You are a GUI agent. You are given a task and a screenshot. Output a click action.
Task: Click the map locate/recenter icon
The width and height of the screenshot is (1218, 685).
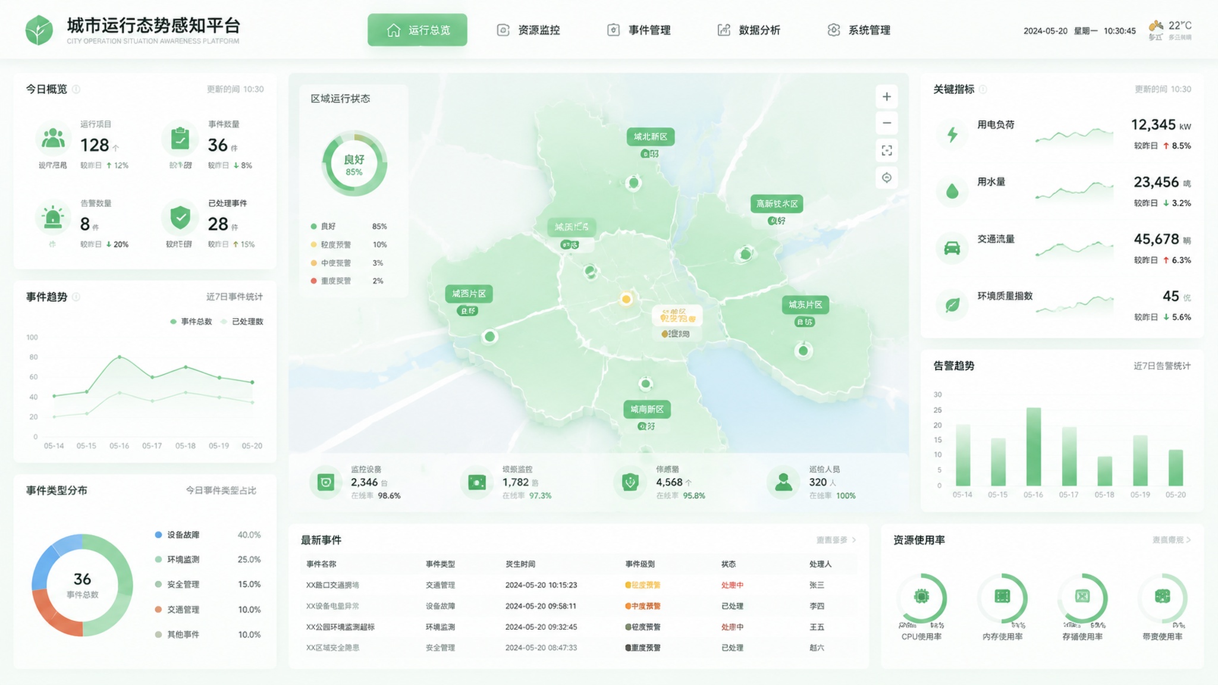coord(887,178)
